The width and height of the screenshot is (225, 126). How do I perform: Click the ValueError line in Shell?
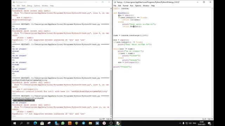(60, 91)
